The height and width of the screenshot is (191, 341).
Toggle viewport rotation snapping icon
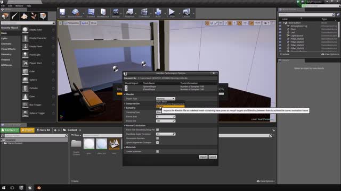point(239,23)
